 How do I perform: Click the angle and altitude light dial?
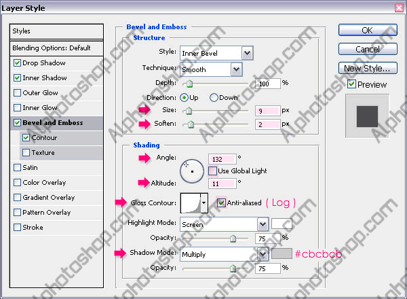click(192, 171)
